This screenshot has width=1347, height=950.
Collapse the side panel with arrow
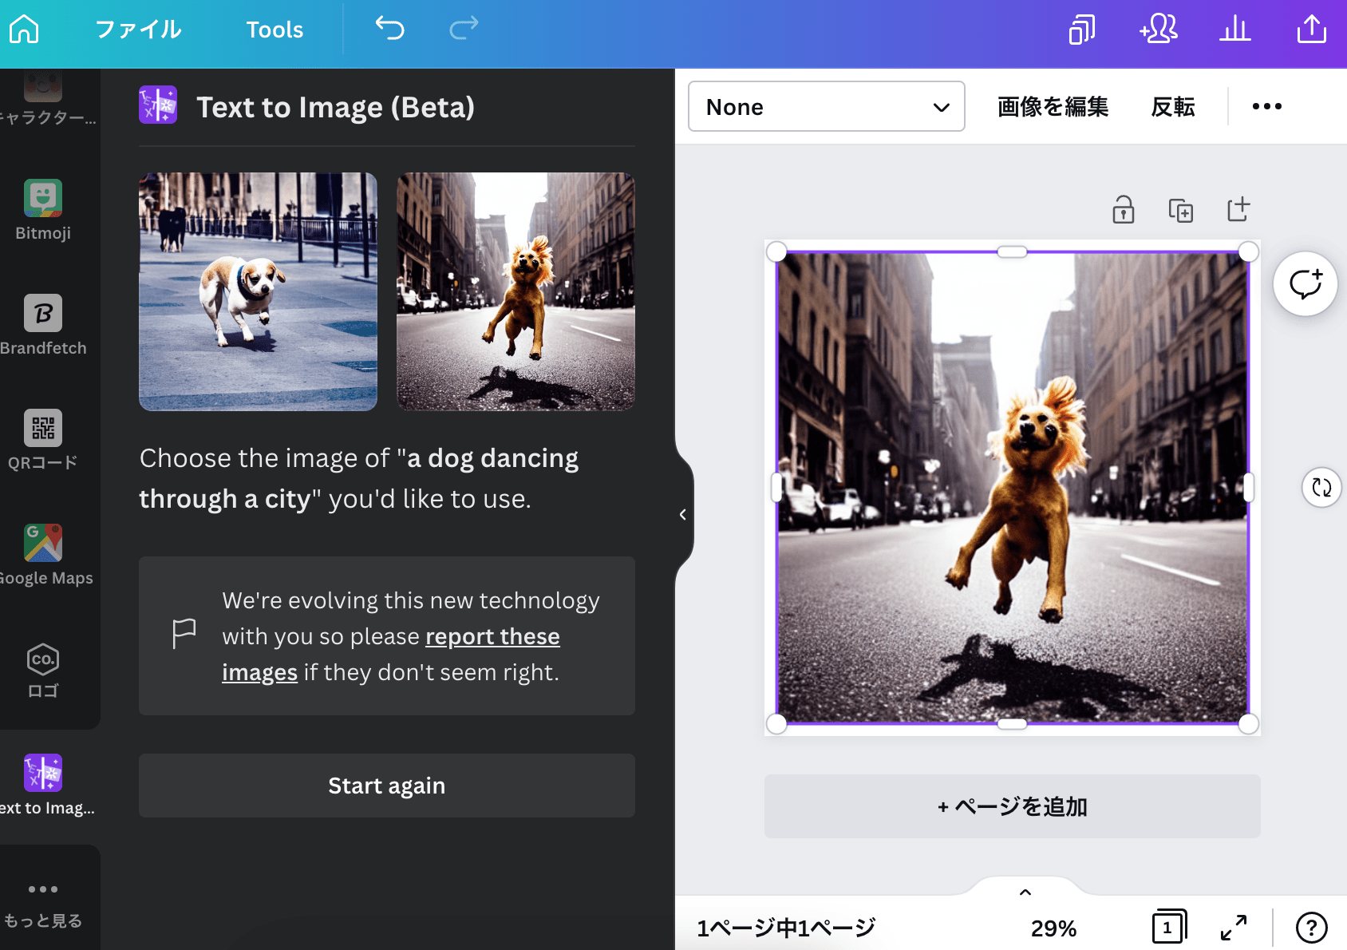(x=683, y=515)
